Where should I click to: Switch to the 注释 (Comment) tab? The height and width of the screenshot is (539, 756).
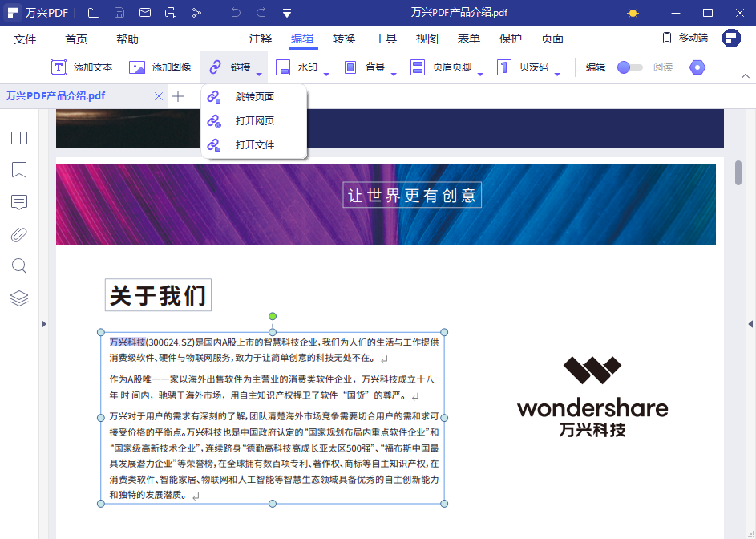[x=261, y=38]
